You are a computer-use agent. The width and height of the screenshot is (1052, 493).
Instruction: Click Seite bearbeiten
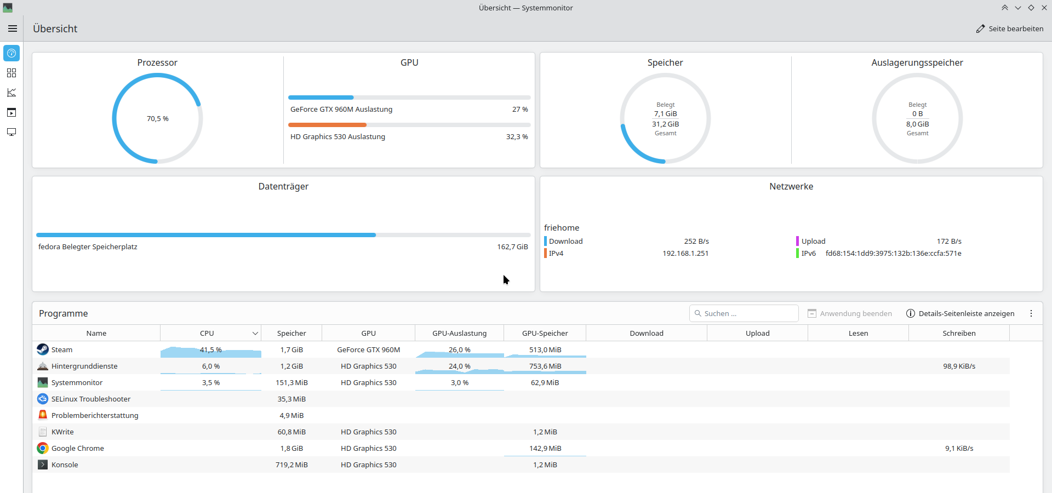(x=1009, y=28)
